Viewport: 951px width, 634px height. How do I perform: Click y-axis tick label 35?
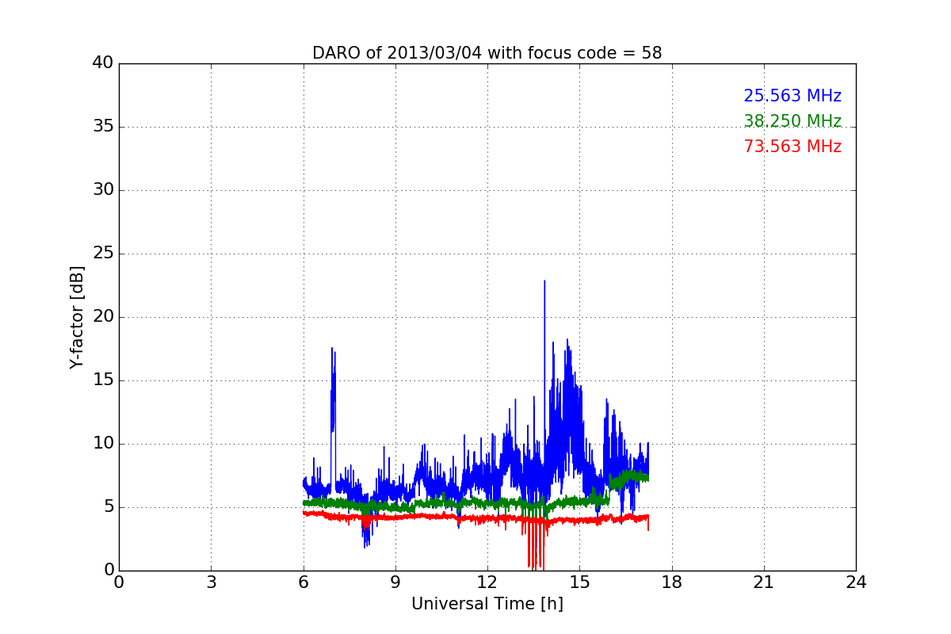(103, 127)
